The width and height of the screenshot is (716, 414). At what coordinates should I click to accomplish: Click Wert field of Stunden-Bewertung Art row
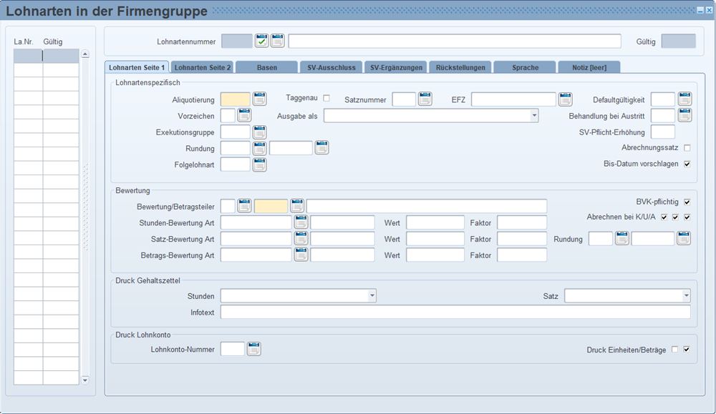(435, 222)
